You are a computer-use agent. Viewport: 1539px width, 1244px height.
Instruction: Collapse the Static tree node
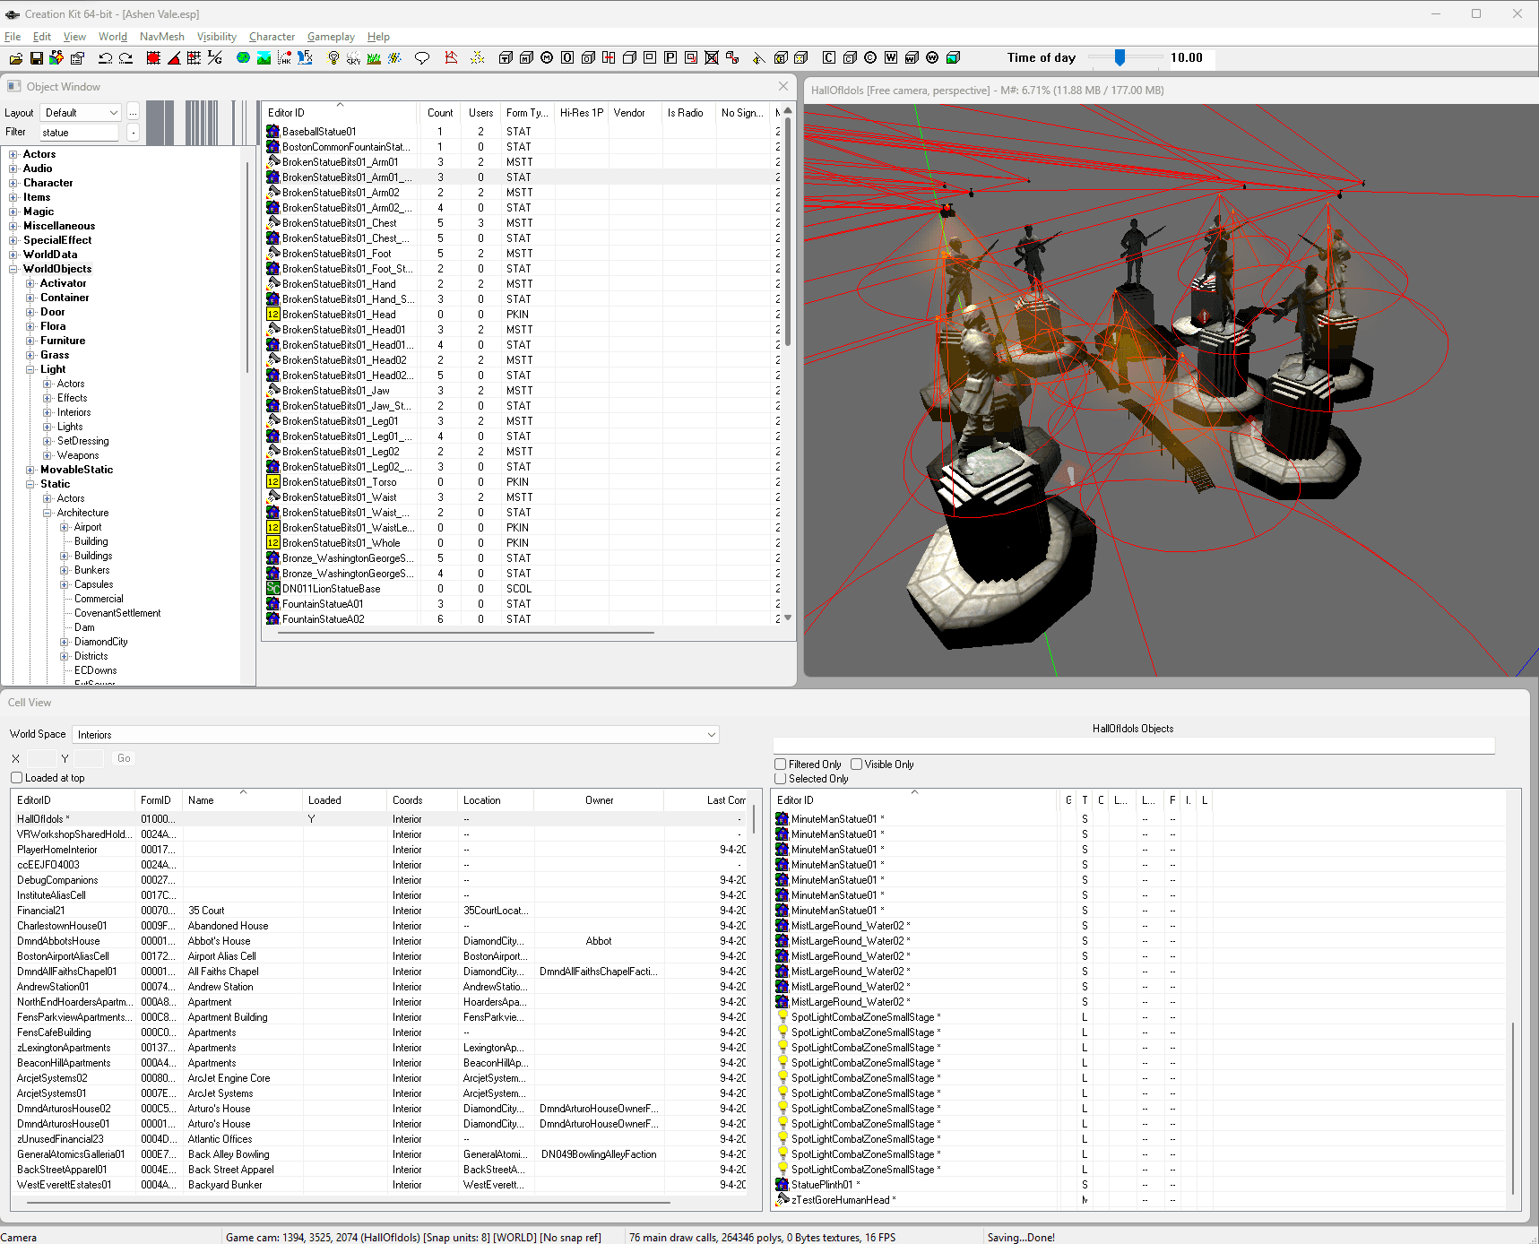point(31,483)
